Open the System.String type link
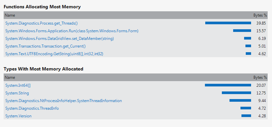 point(17,93)
